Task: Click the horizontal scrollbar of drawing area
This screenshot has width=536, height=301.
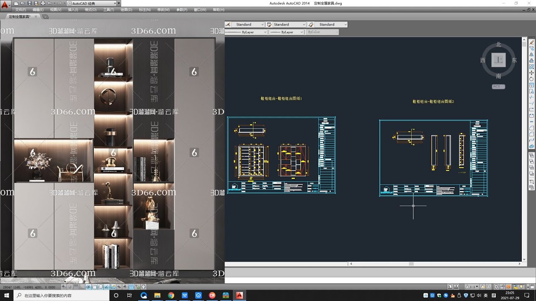Action: pyautogui.click(x=435, y=264)
